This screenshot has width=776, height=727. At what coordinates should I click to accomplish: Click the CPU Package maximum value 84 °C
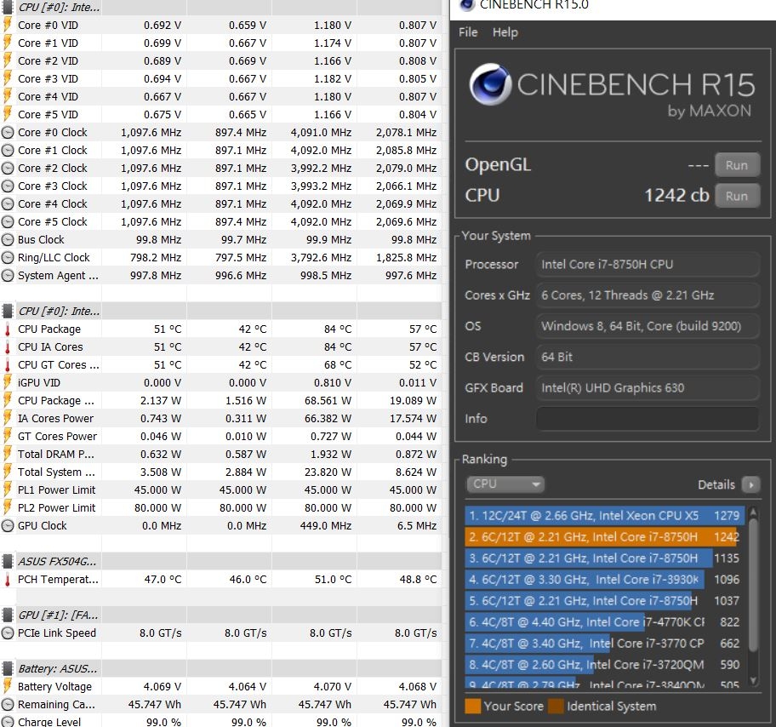coord(338,329)
